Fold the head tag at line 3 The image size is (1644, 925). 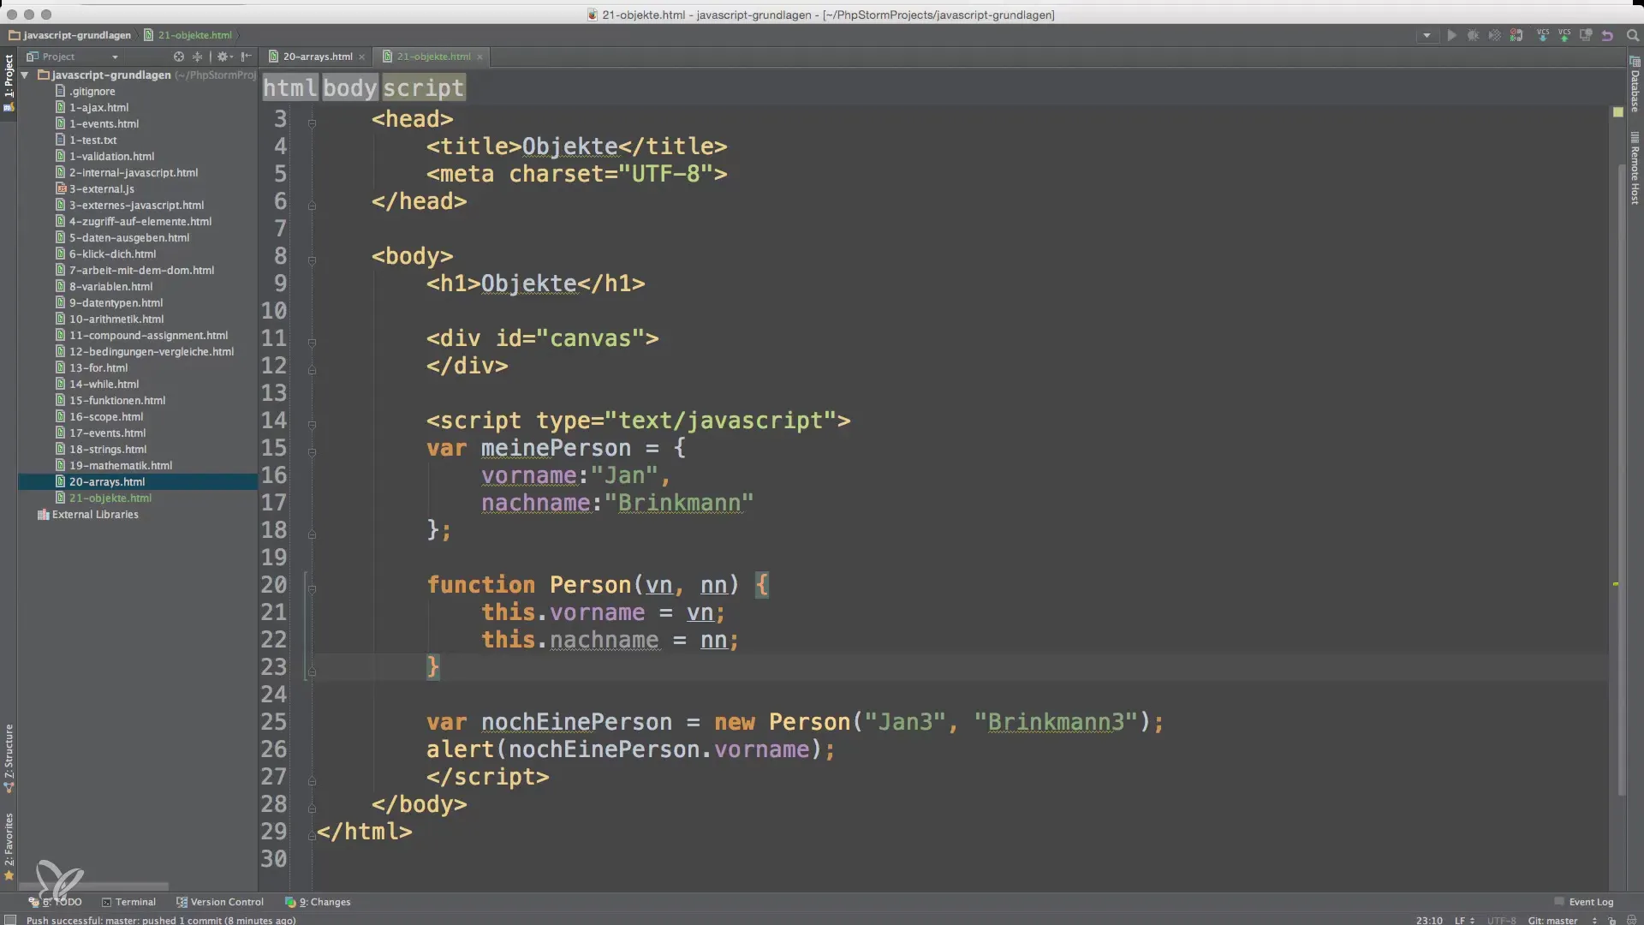coord(312,123)
